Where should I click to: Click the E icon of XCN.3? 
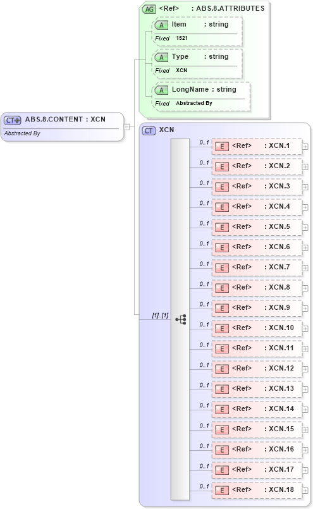222,187
